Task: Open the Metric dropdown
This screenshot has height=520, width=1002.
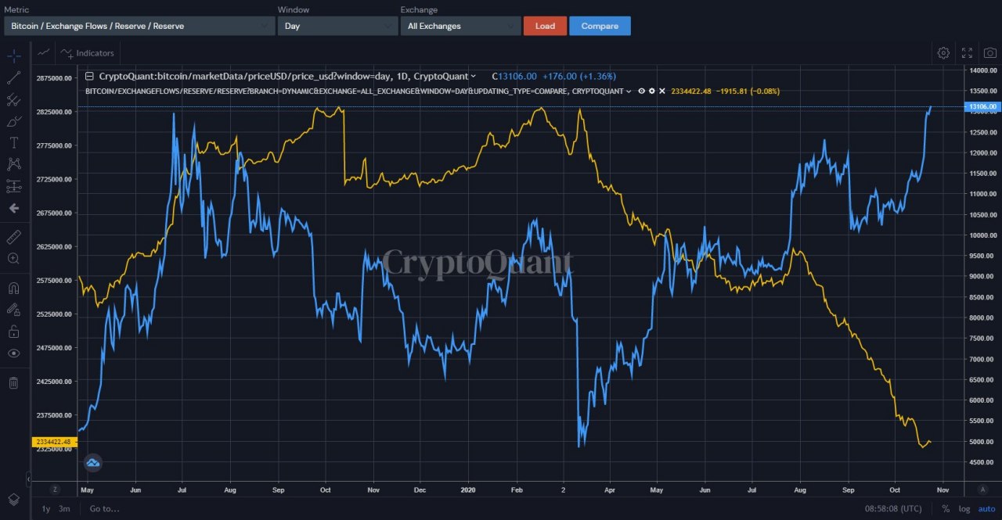Action: (139, 26)
